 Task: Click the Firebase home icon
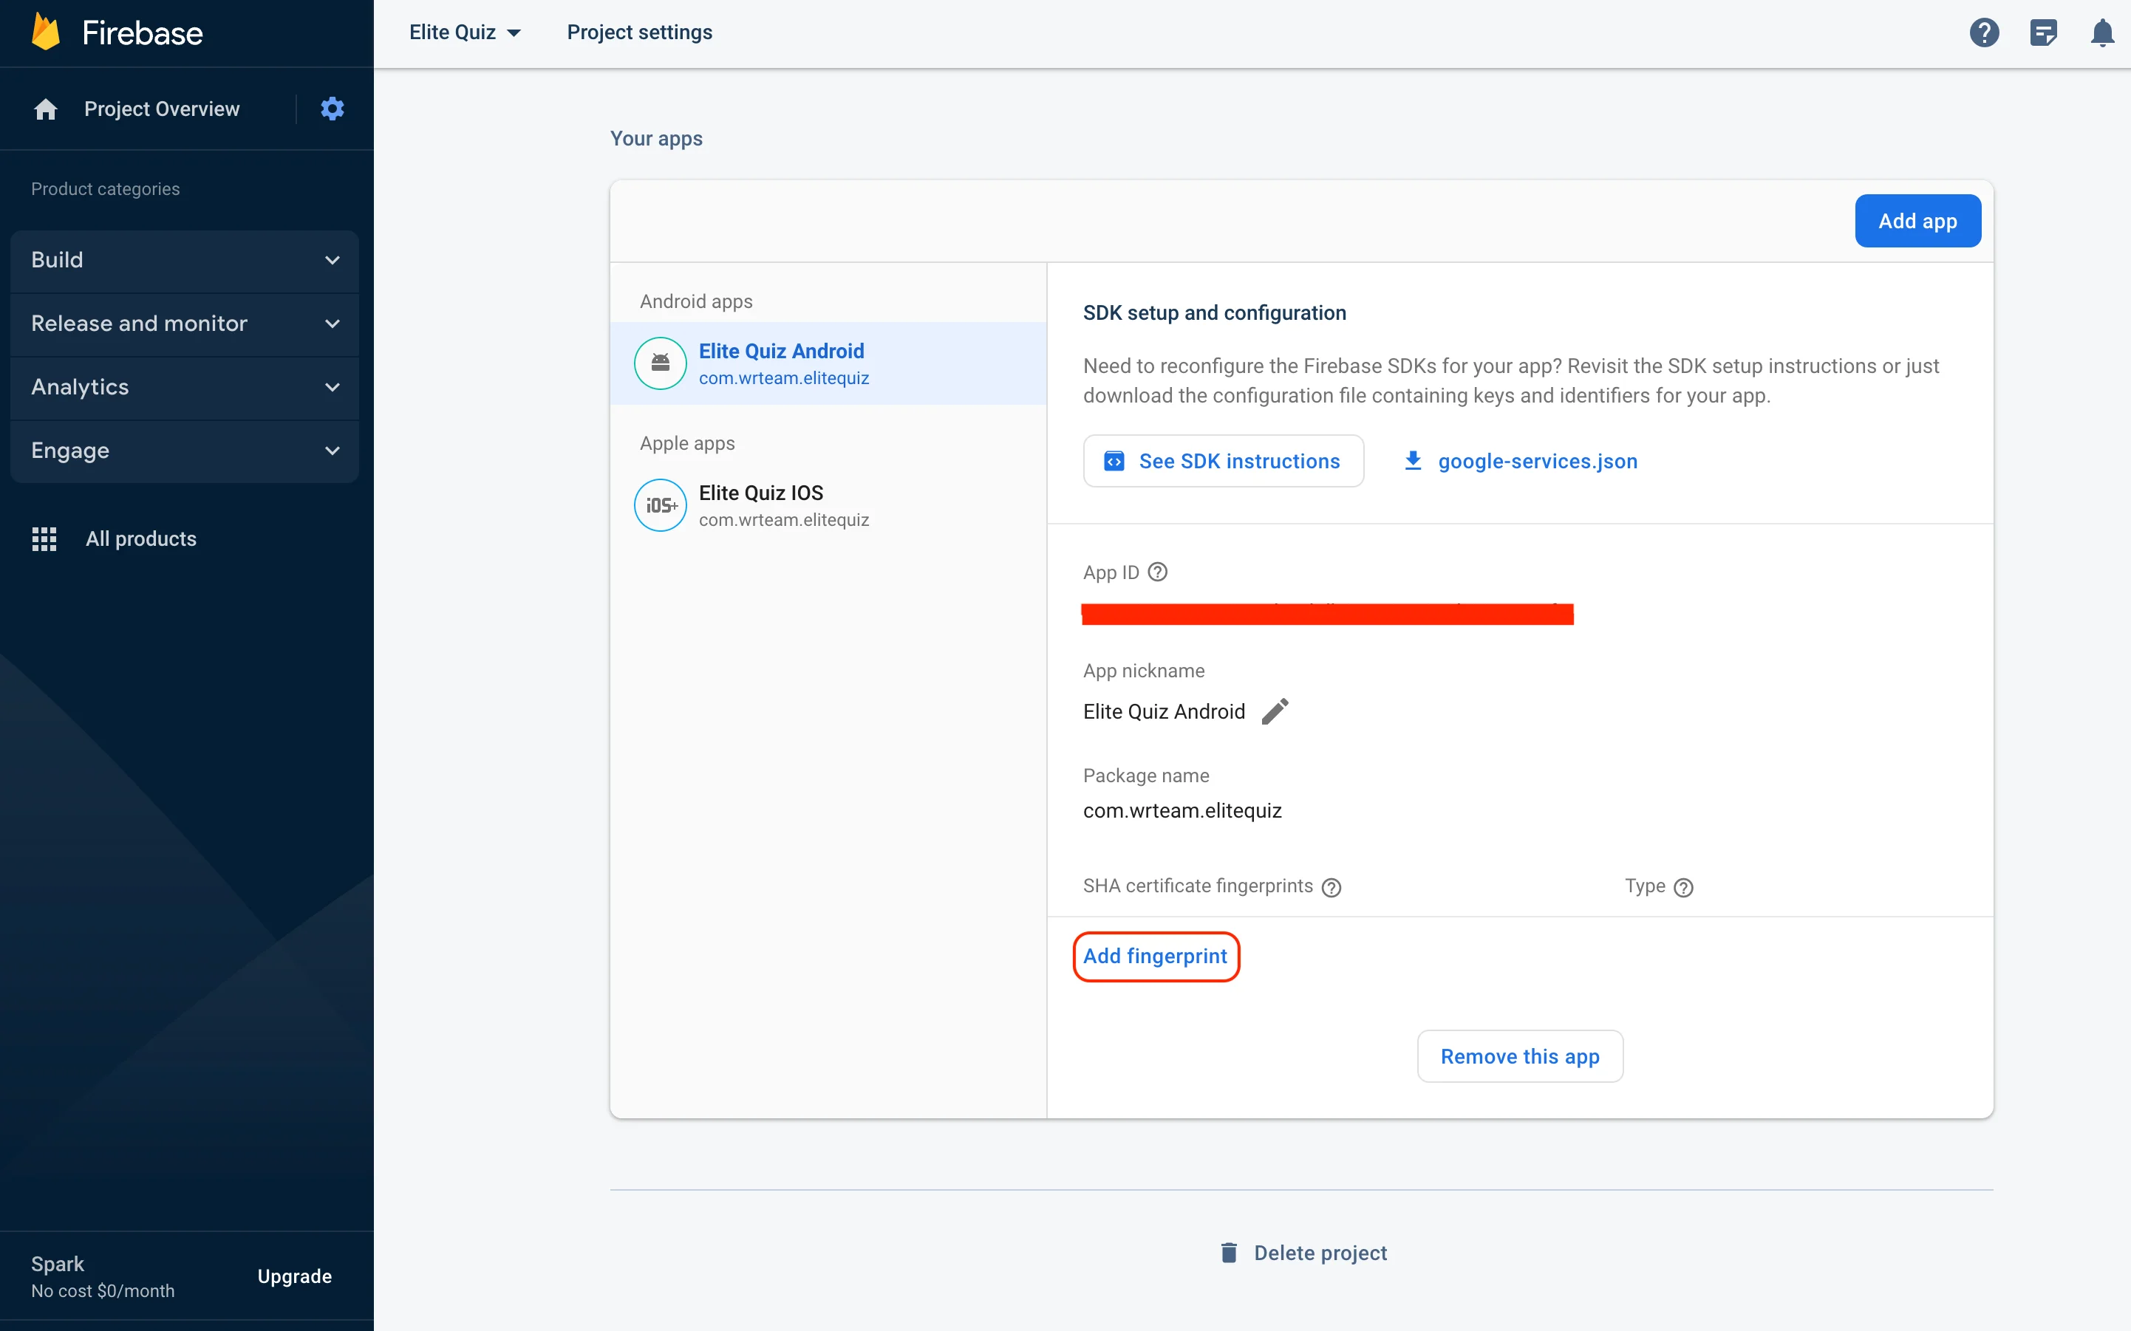45,109
